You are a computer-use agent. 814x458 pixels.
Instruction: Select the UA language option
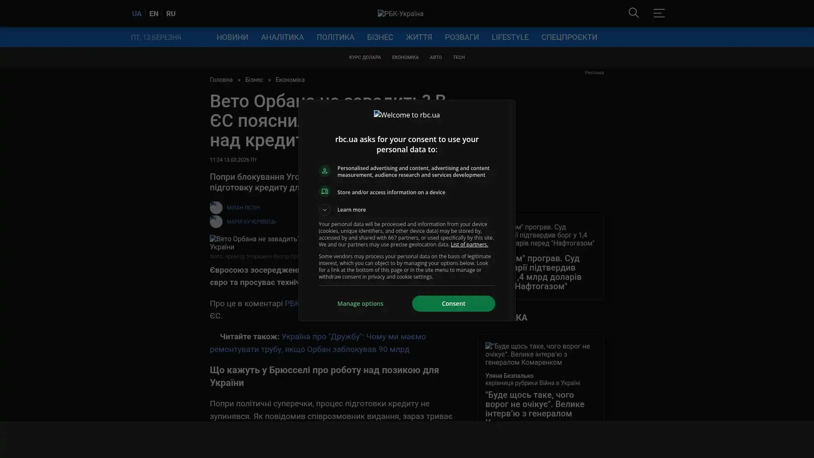click(137, 14)
